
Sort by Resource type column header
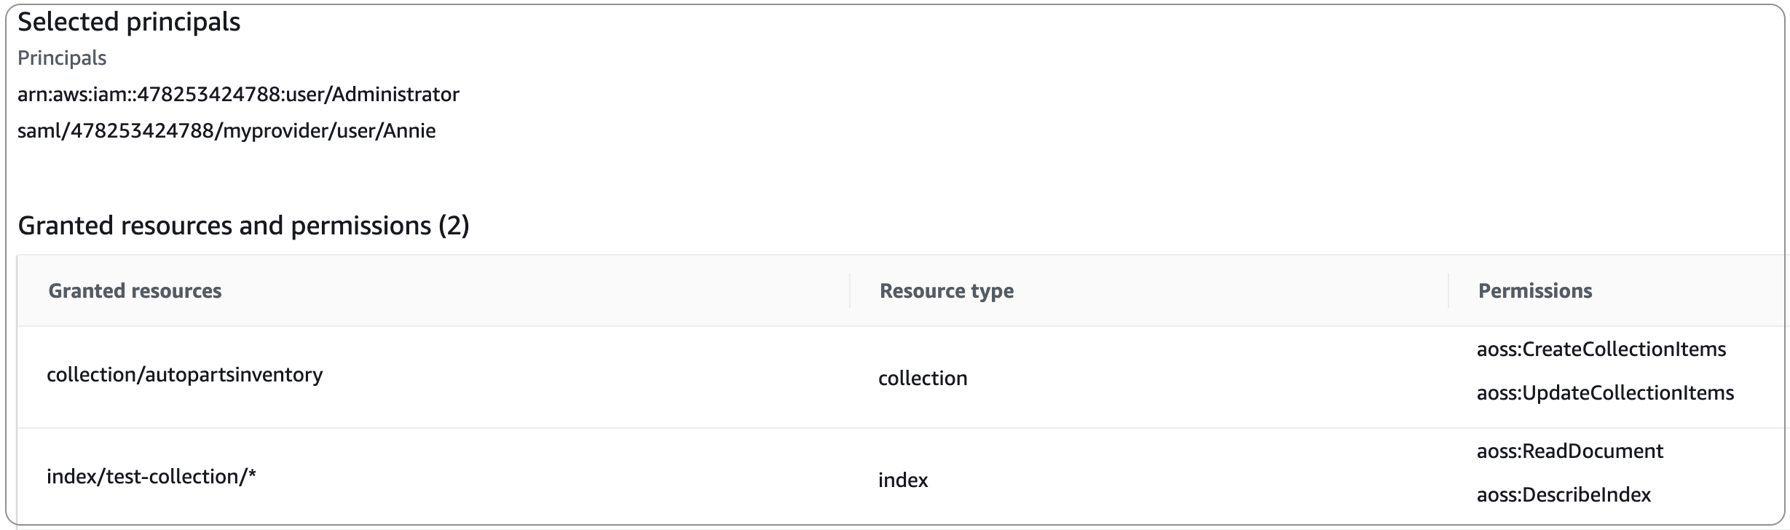(x=946, y=291)
